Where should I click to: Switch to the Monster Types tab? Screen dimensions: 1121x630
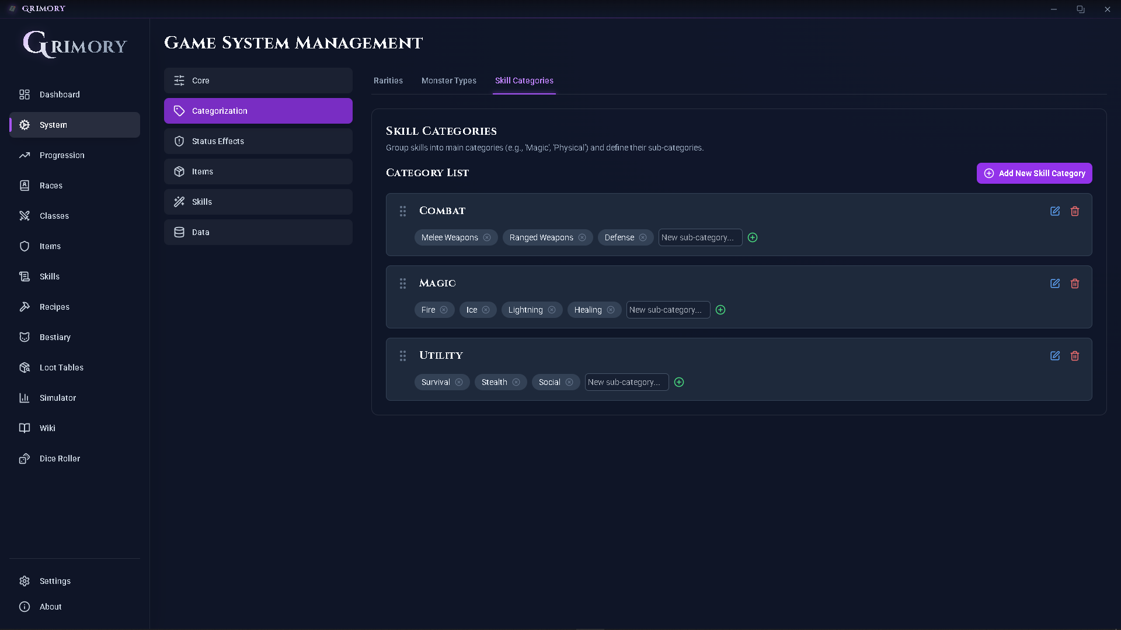point(448,80)
